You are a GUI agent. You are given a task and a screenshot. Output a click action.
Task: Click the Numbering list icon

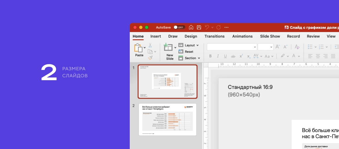pyautogui.click(x=321, y=47)
